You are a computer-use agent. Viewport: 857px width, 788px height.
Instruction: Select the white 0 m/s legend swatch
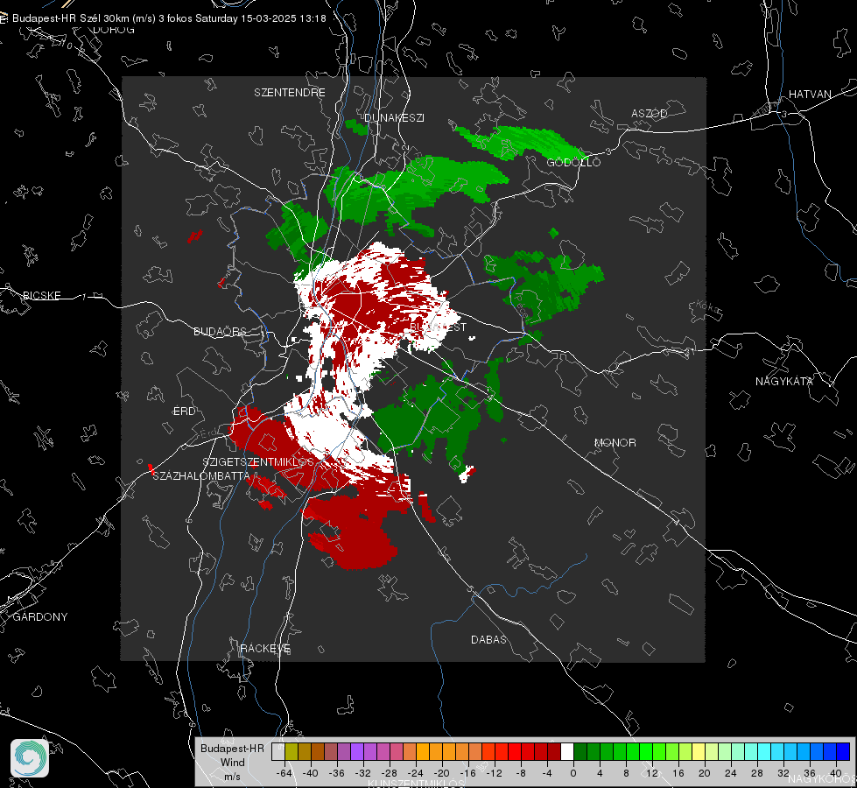(567, 751)
